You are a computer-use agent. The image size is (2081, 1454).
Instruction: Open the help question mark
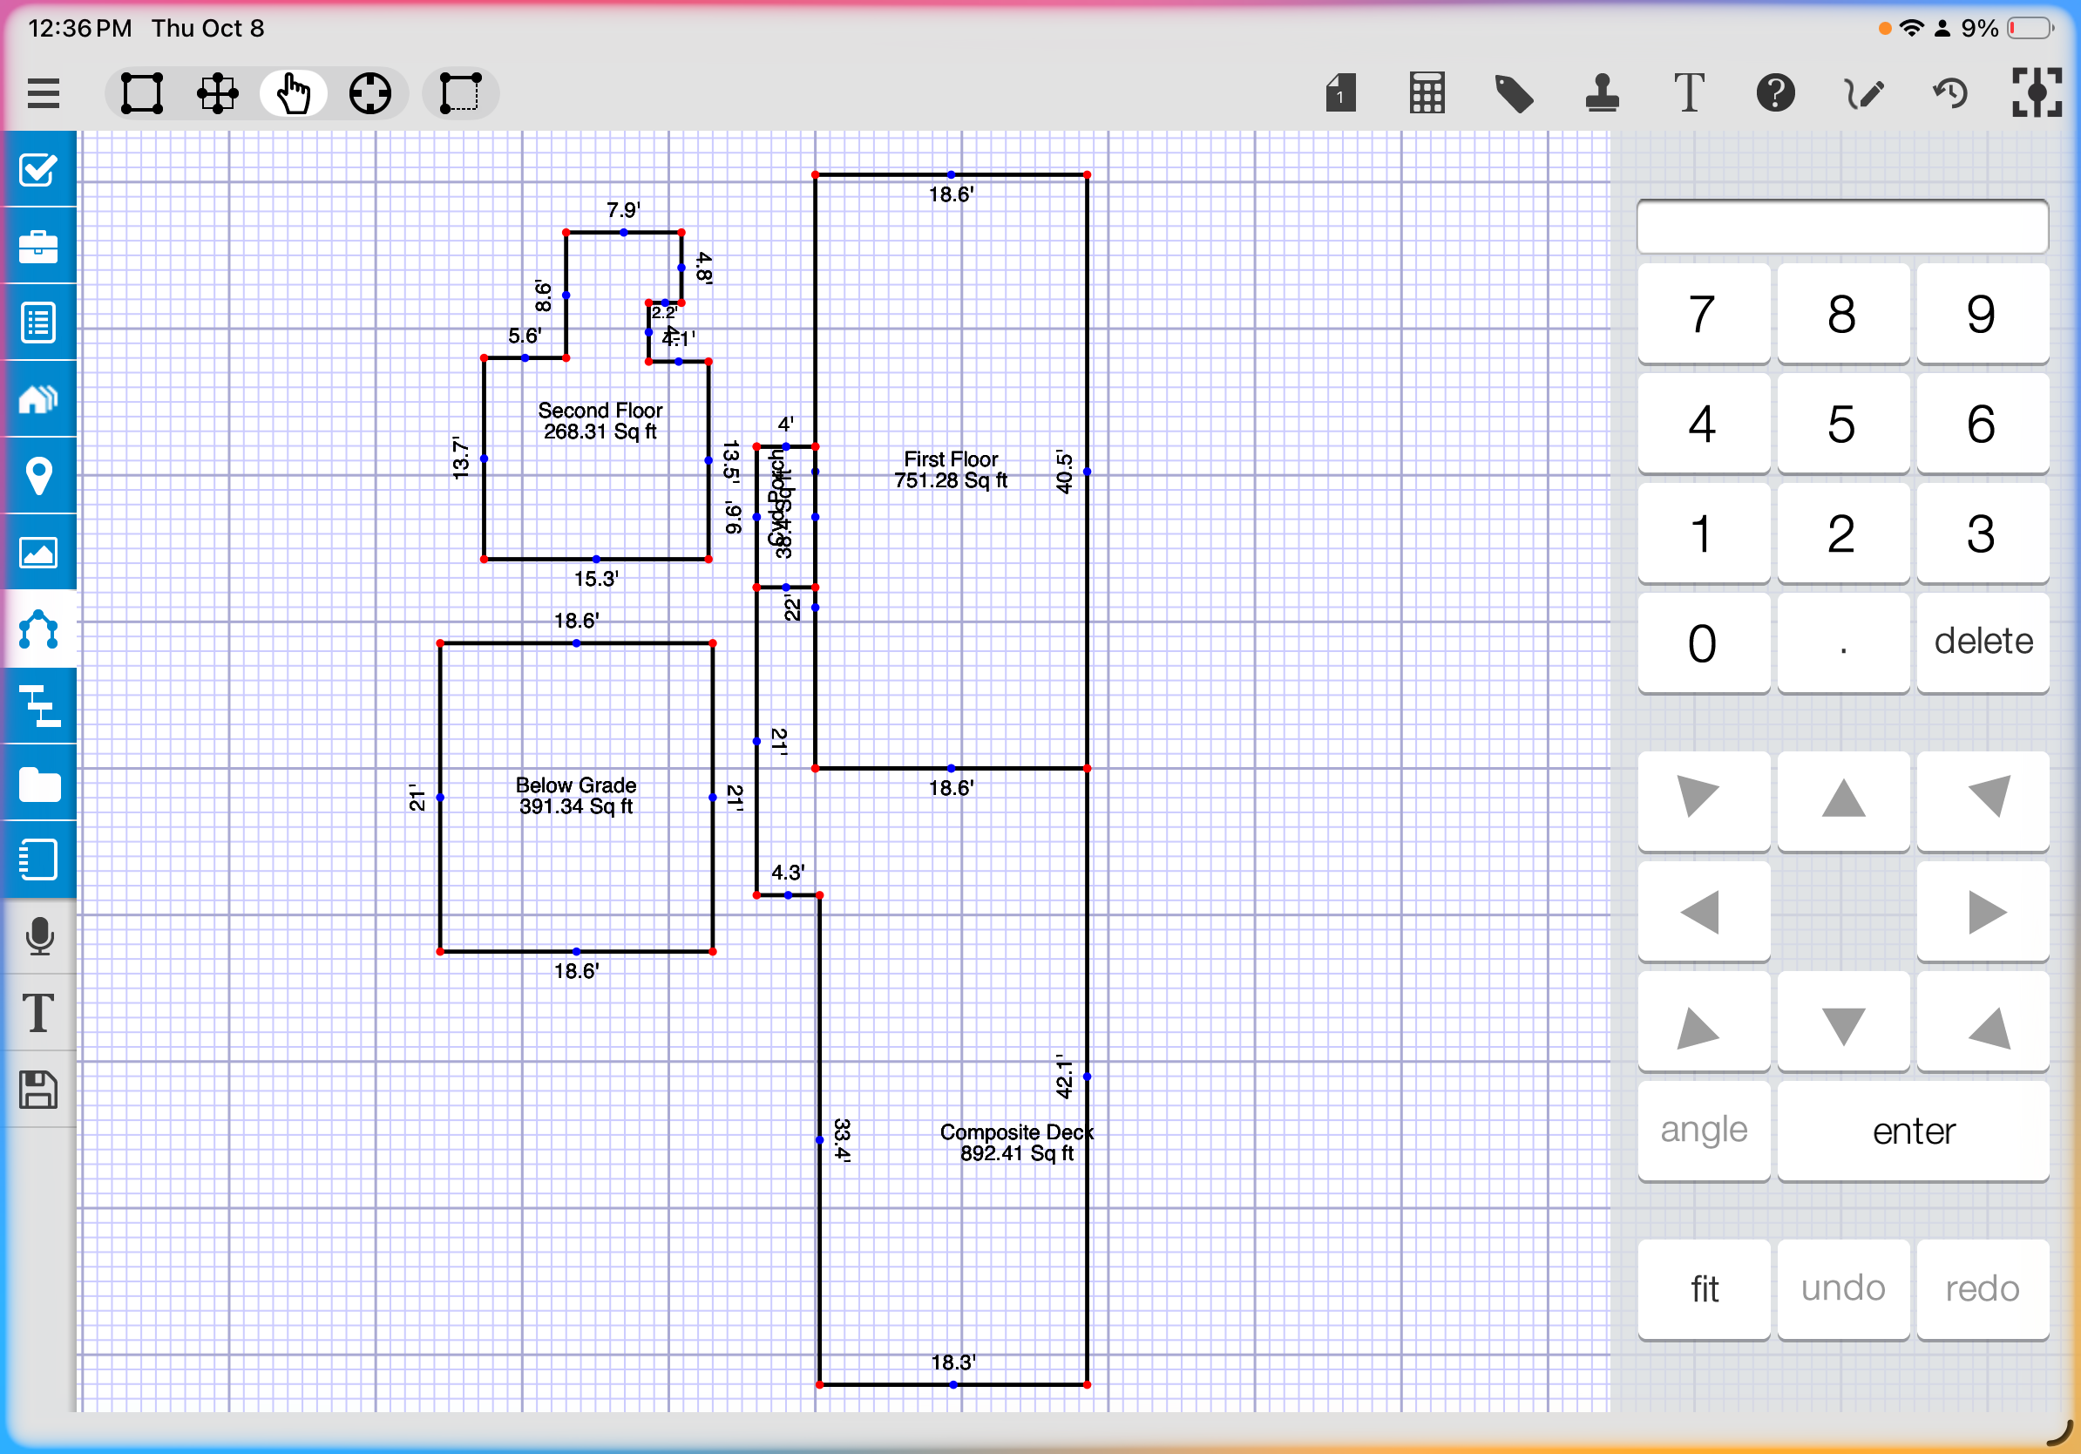tap(1774, 92)
